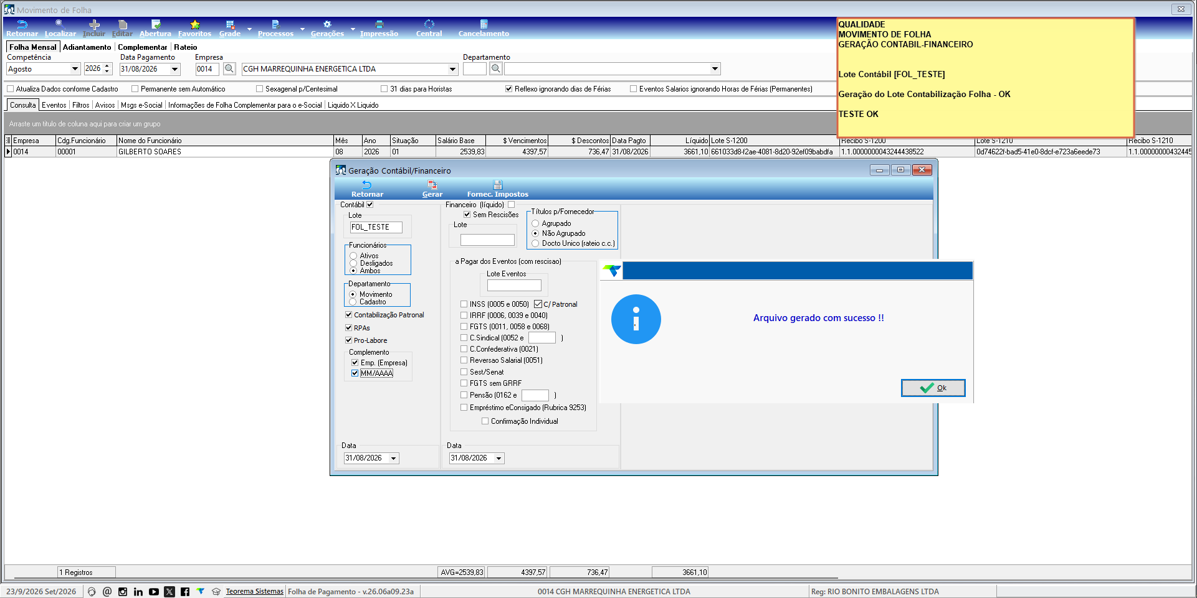This screenshot has width=1197, height=598.
Task: Switch to the Complementar tab
Action: [143, 47]
